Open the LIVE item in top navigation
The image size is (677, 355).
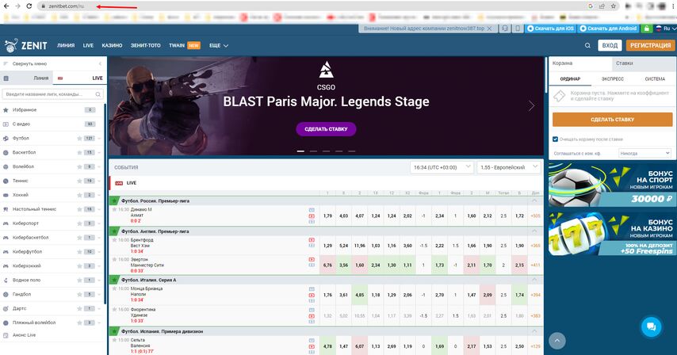(88, 45)
